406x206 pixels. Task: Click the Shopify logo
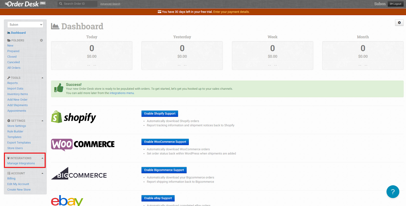74,117
